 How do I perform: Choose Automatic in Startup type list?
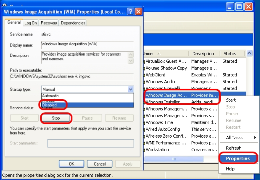click(x=87, y=96)
